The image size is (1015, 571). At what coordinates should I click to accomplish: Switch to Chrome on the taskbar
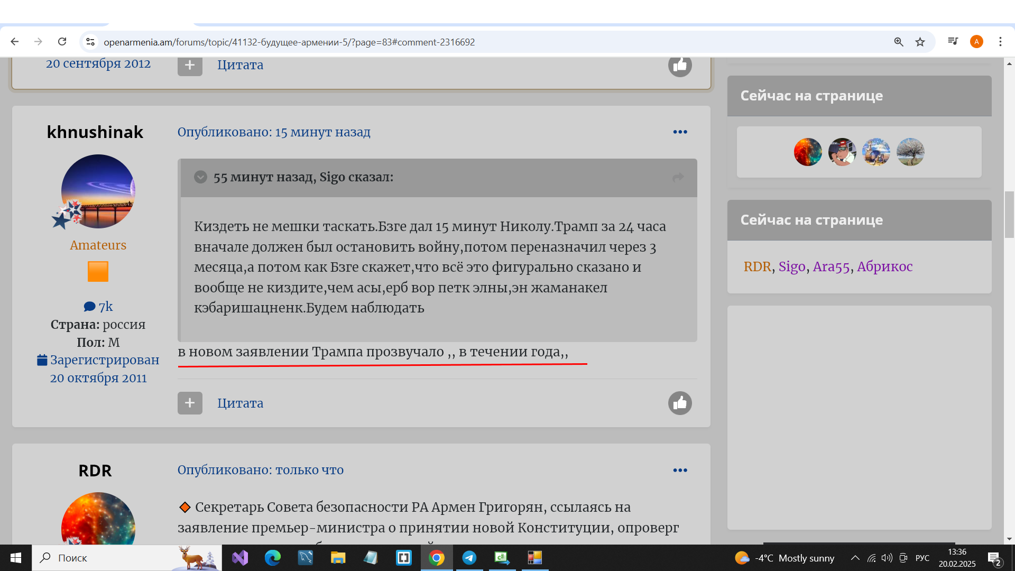click(437, 558)
